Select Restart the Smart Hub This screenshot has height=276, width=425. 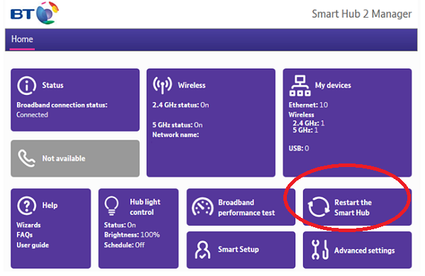353,207
